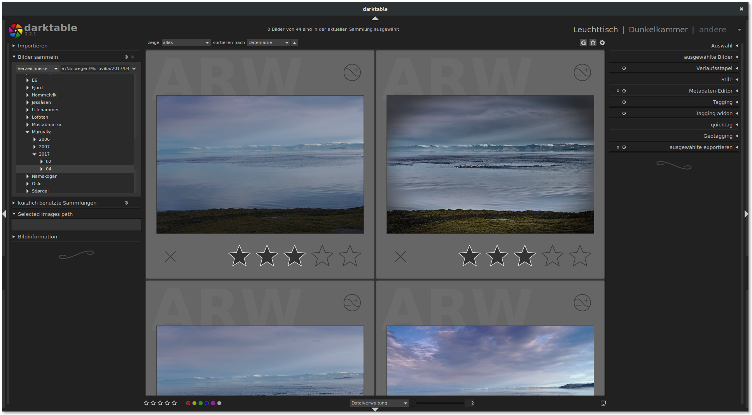Open display profile icon at bottom right

[x=603, y=403]
